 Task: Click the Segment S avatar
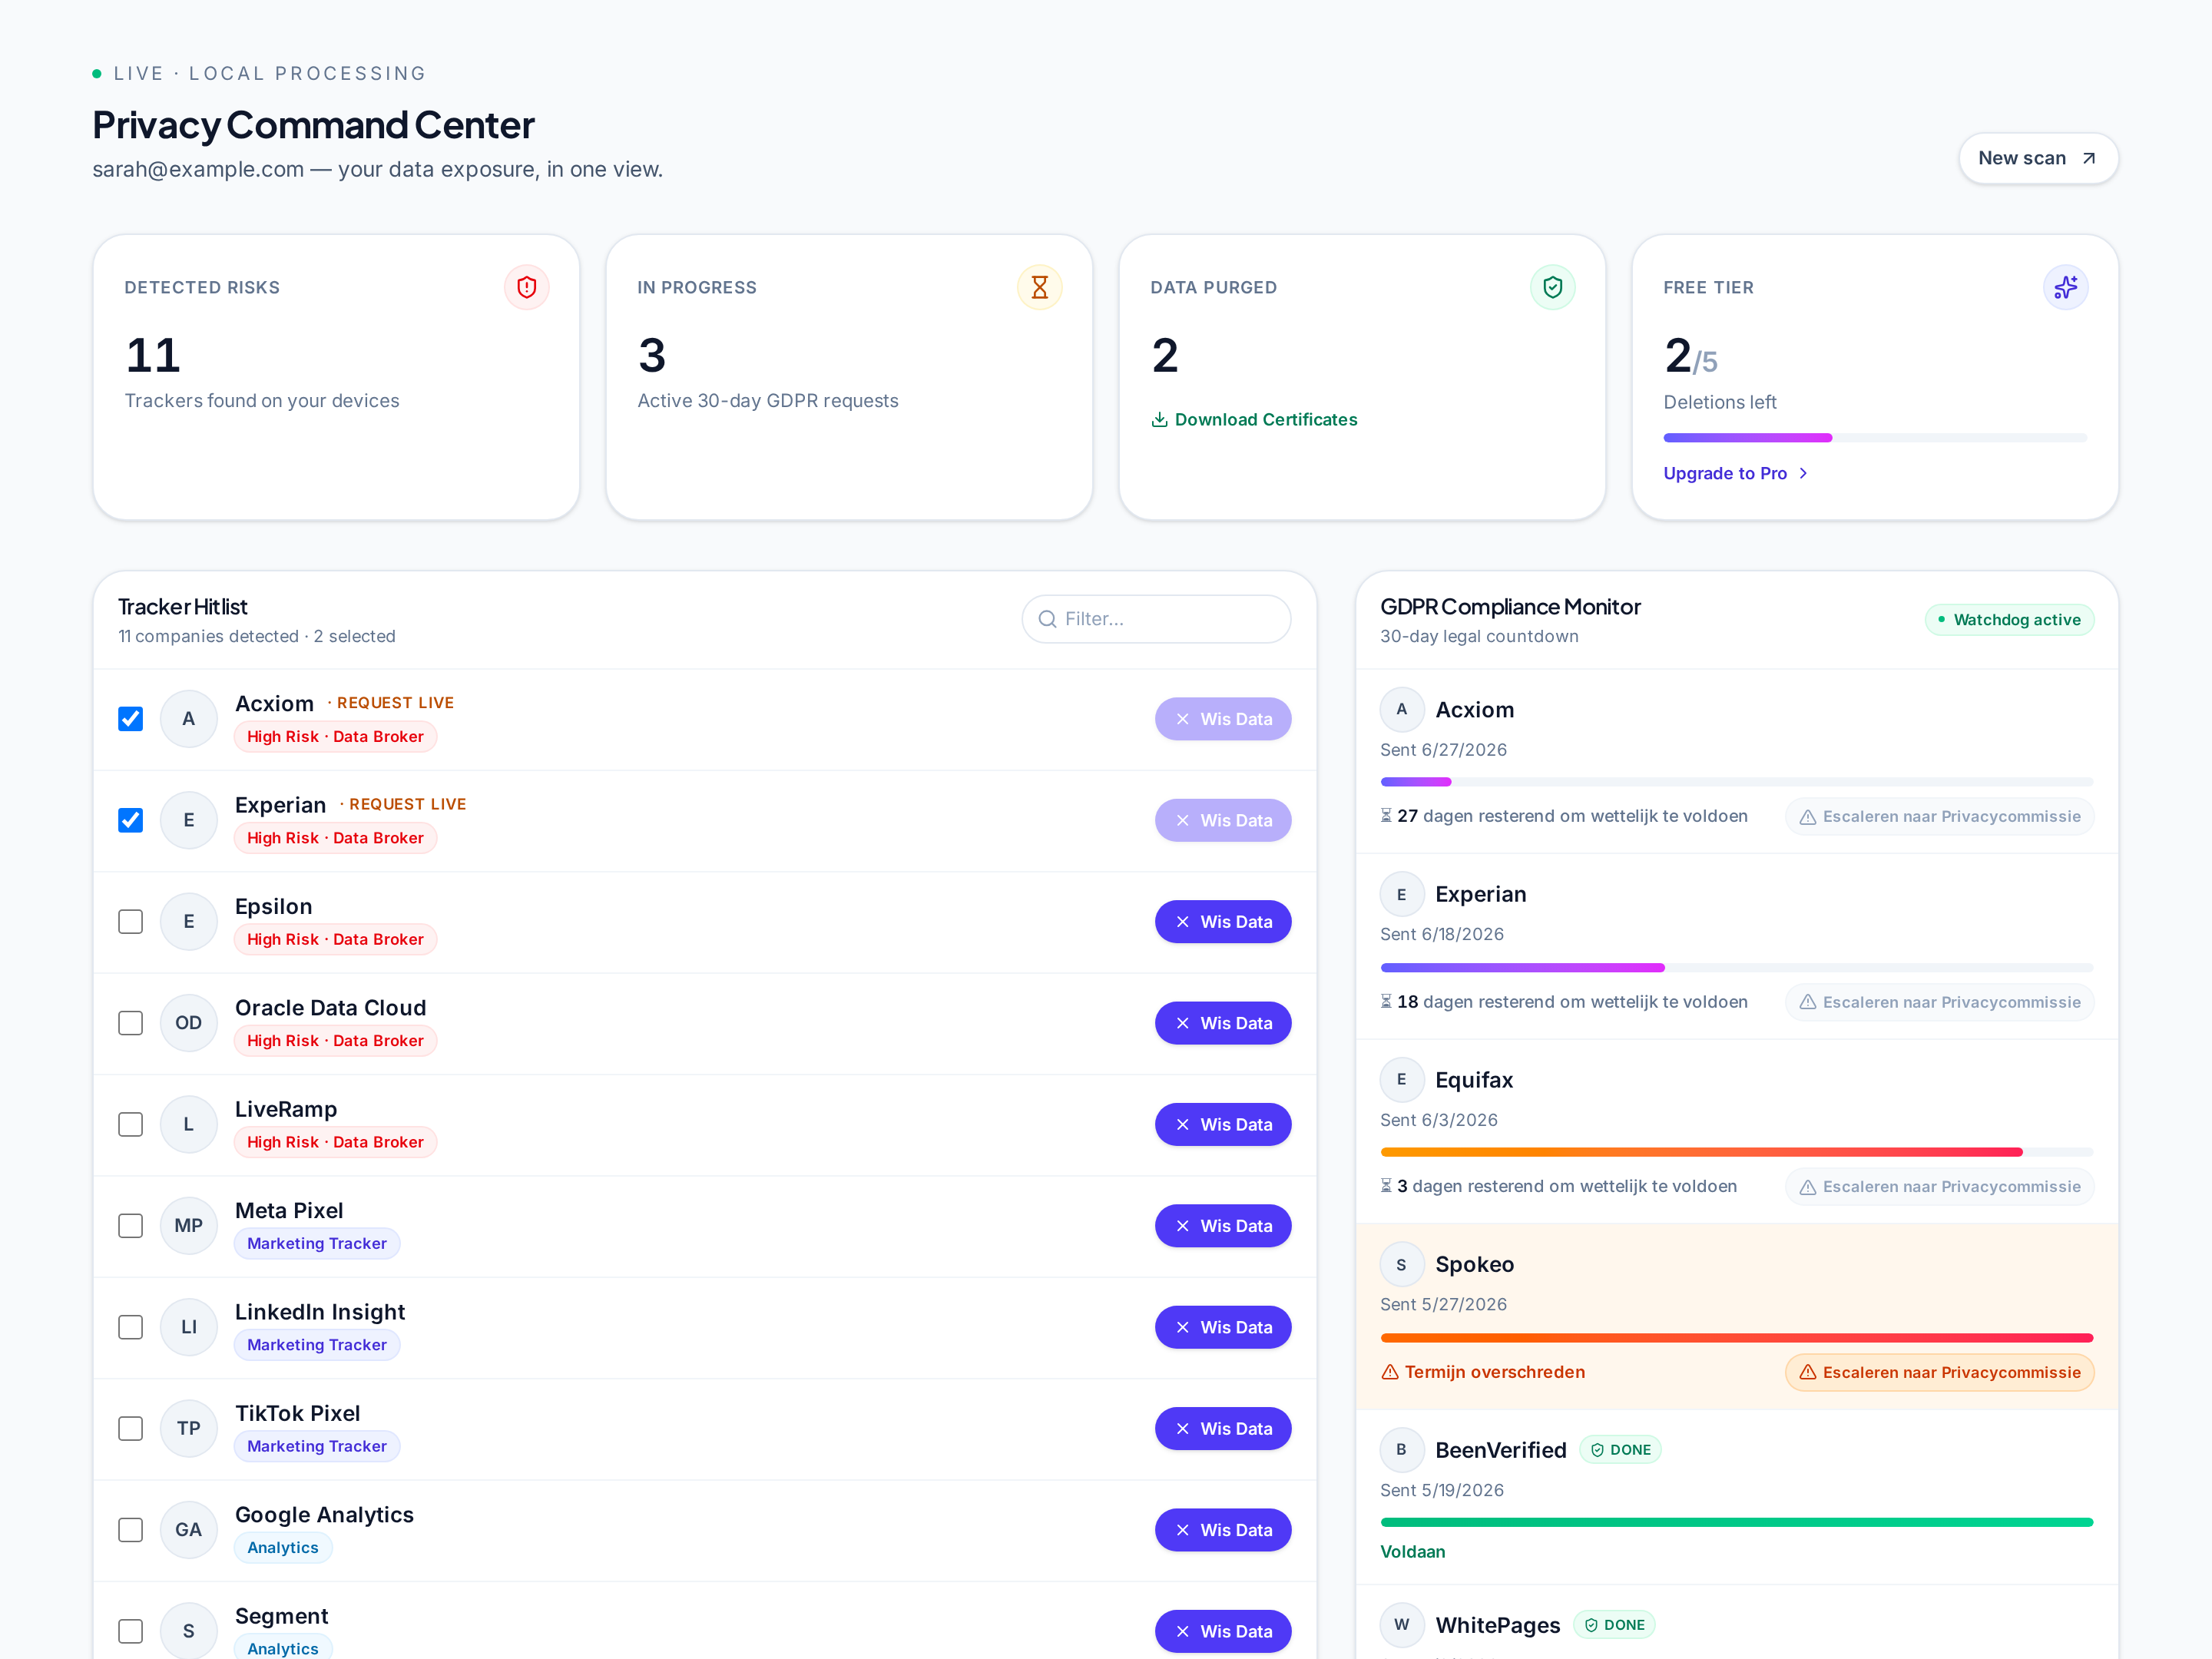(188, 1631)
